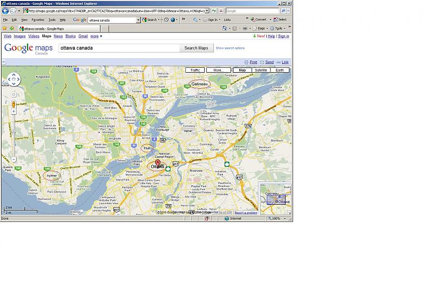Open the Show search options link
This screenshot has height=287, width=432.
point(230,48)
